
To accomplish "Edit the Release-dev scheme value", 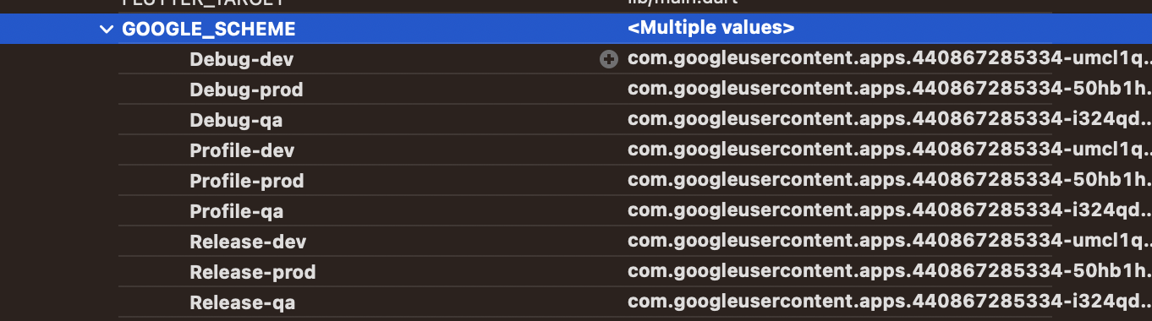I will pyautogui.click(x=889, y=242).
